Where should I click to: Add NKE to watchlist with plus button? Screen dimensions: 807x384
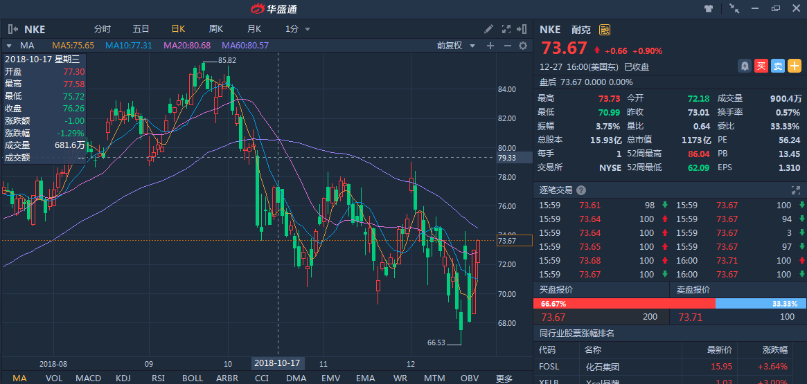click(x=795, y=66)
